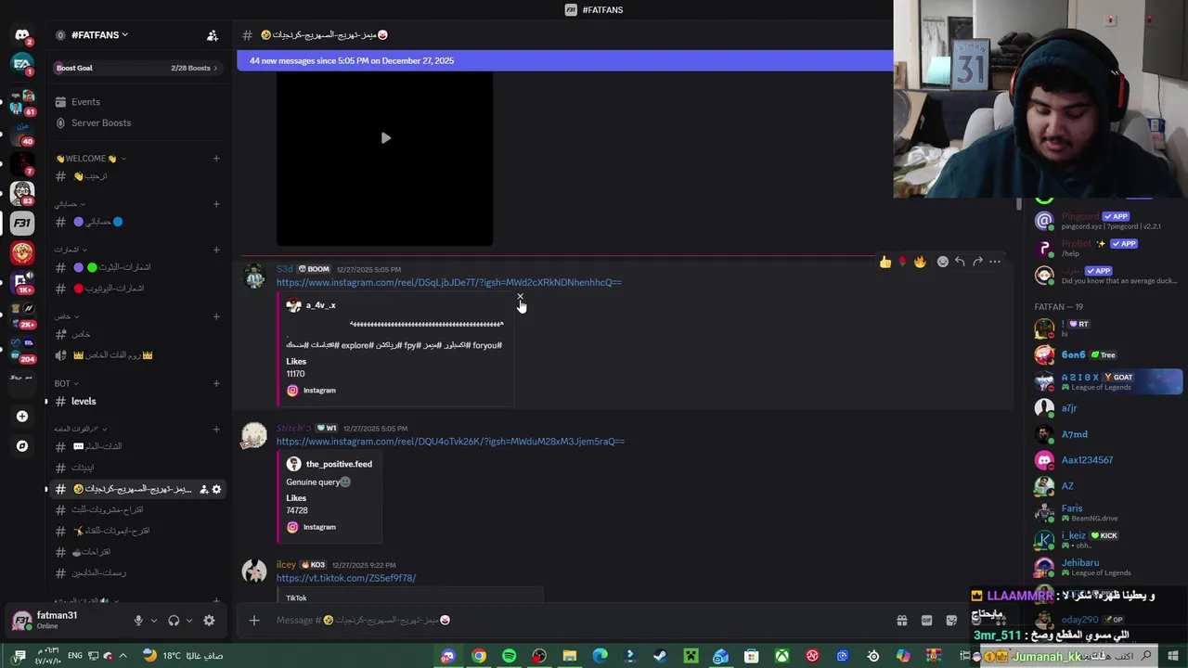This screenshot has height=668, width=1188.
Task: Switch ENG input language in tray
Action: pos(76,656)
